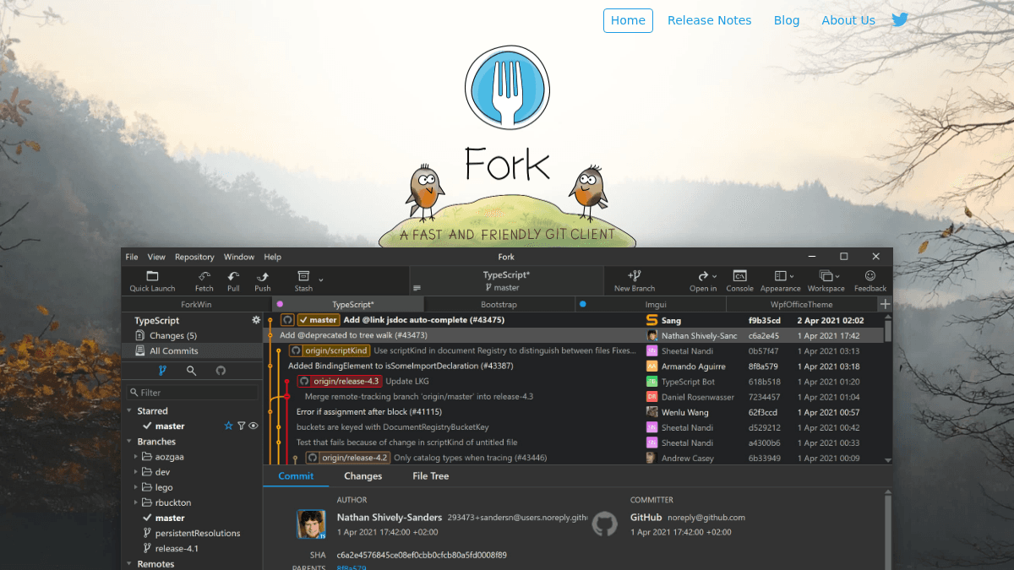Image resolution: width=1014 pixels, height=570 pixels.
Task: Click the All Commits stack icon
Action: tap(140, 350)
